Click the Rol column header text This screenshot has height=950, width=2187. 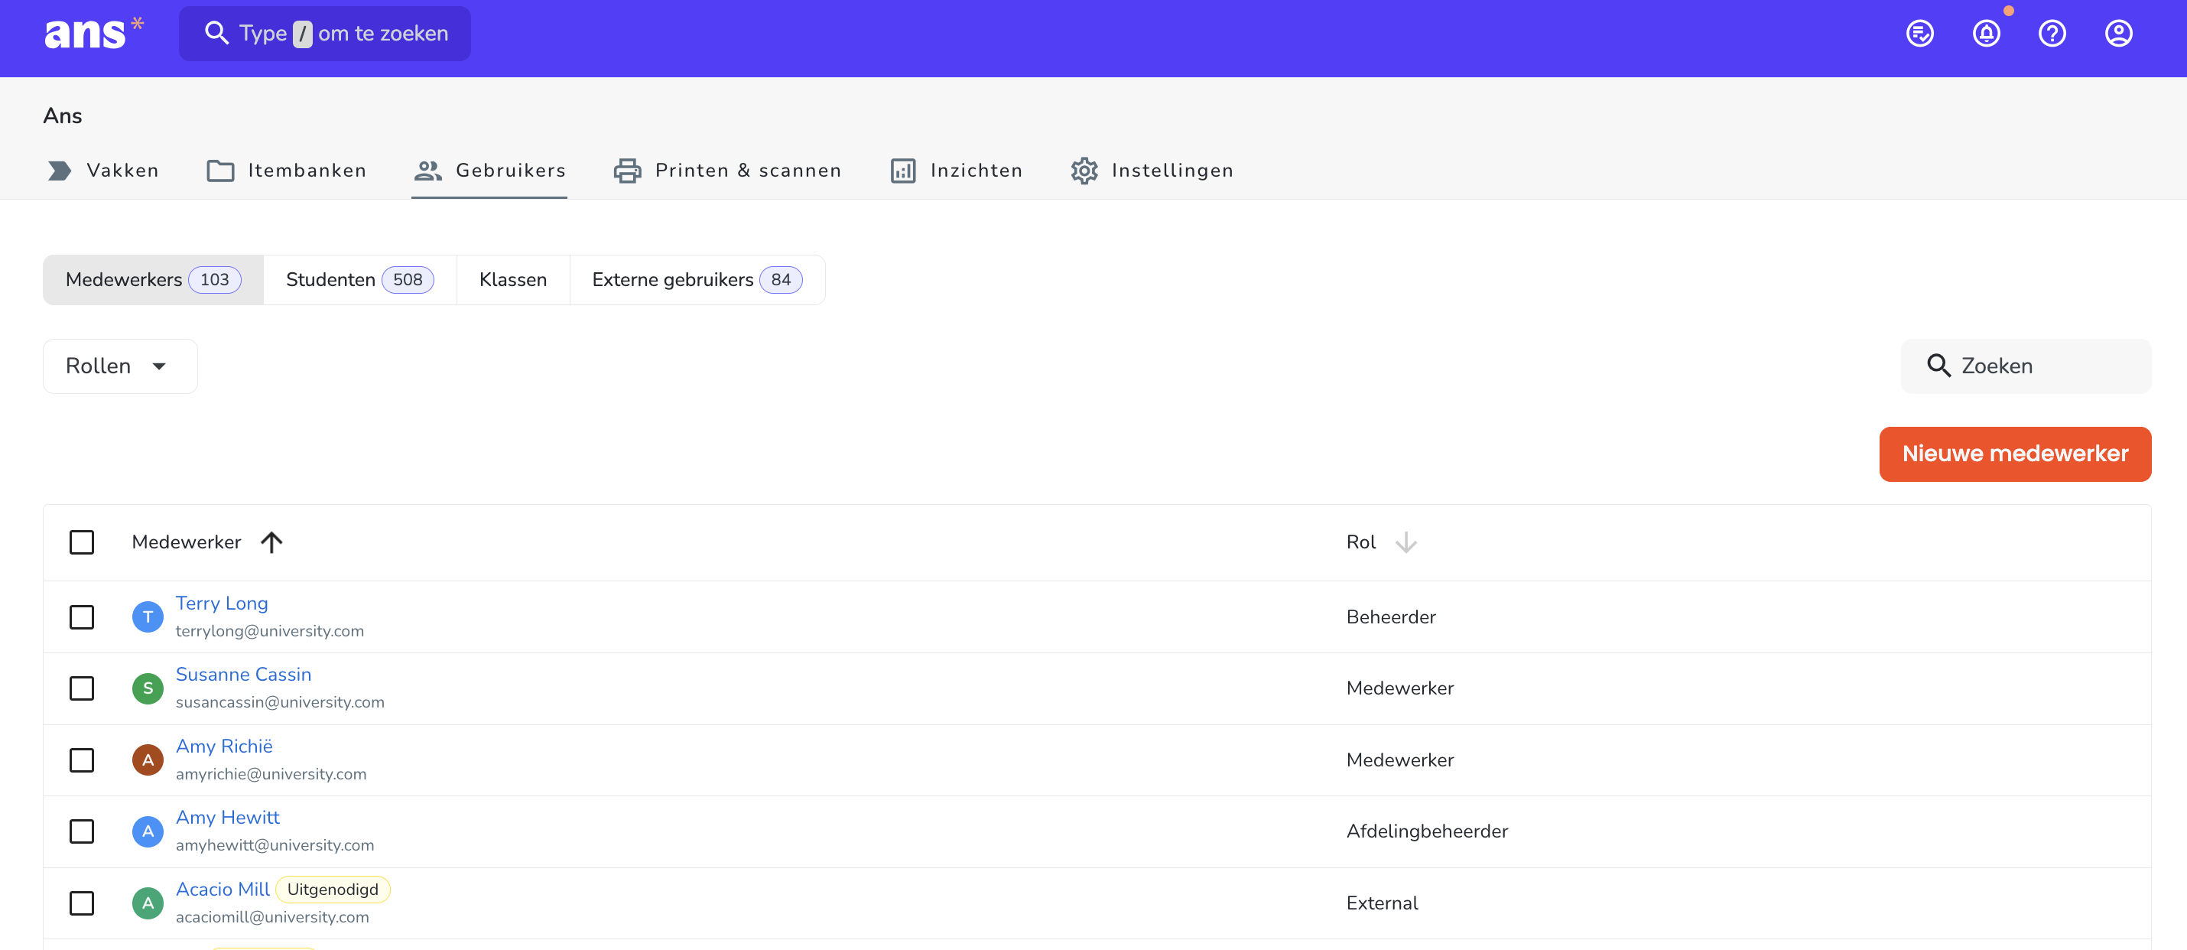[1361, 542]
